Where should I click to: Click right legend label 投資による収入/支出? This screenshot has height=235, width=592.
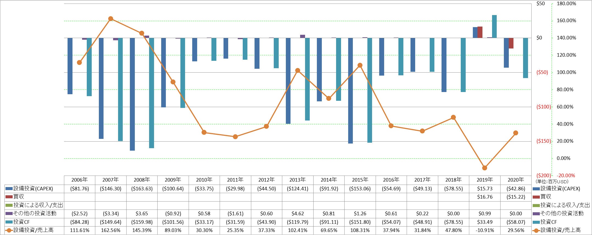click(x=565, y=205)
